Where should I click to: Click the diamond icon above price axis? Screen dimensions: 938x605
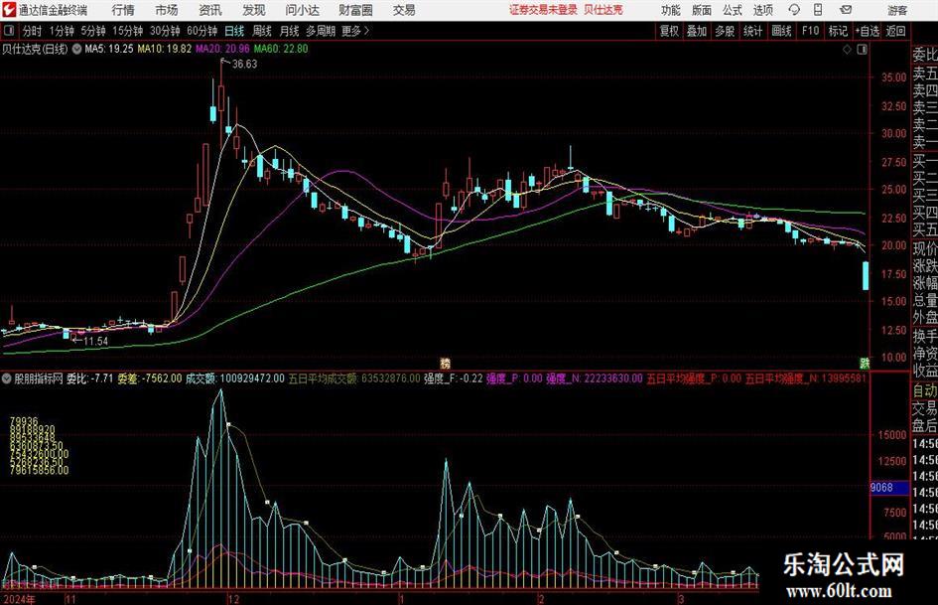[847, 50]
